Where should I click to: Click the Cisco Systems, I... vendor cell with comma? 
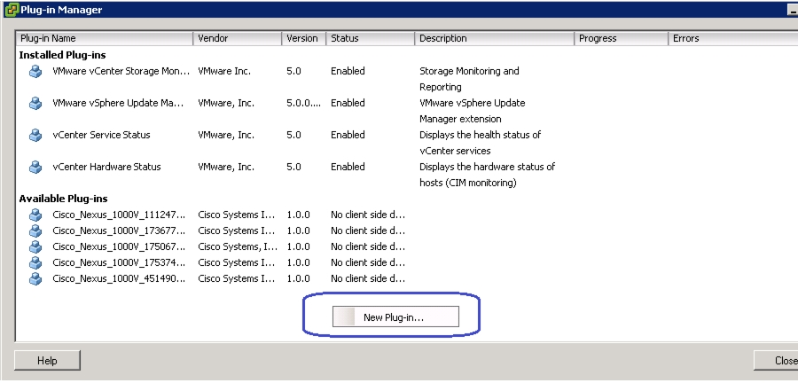click(238, 246)
